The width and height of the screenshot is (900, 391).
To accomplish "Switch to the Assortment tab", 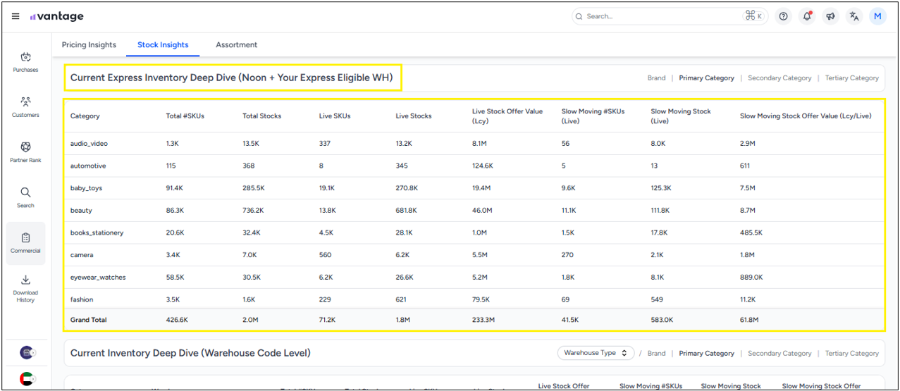I will pyautogui.click(x=236, y=45).
